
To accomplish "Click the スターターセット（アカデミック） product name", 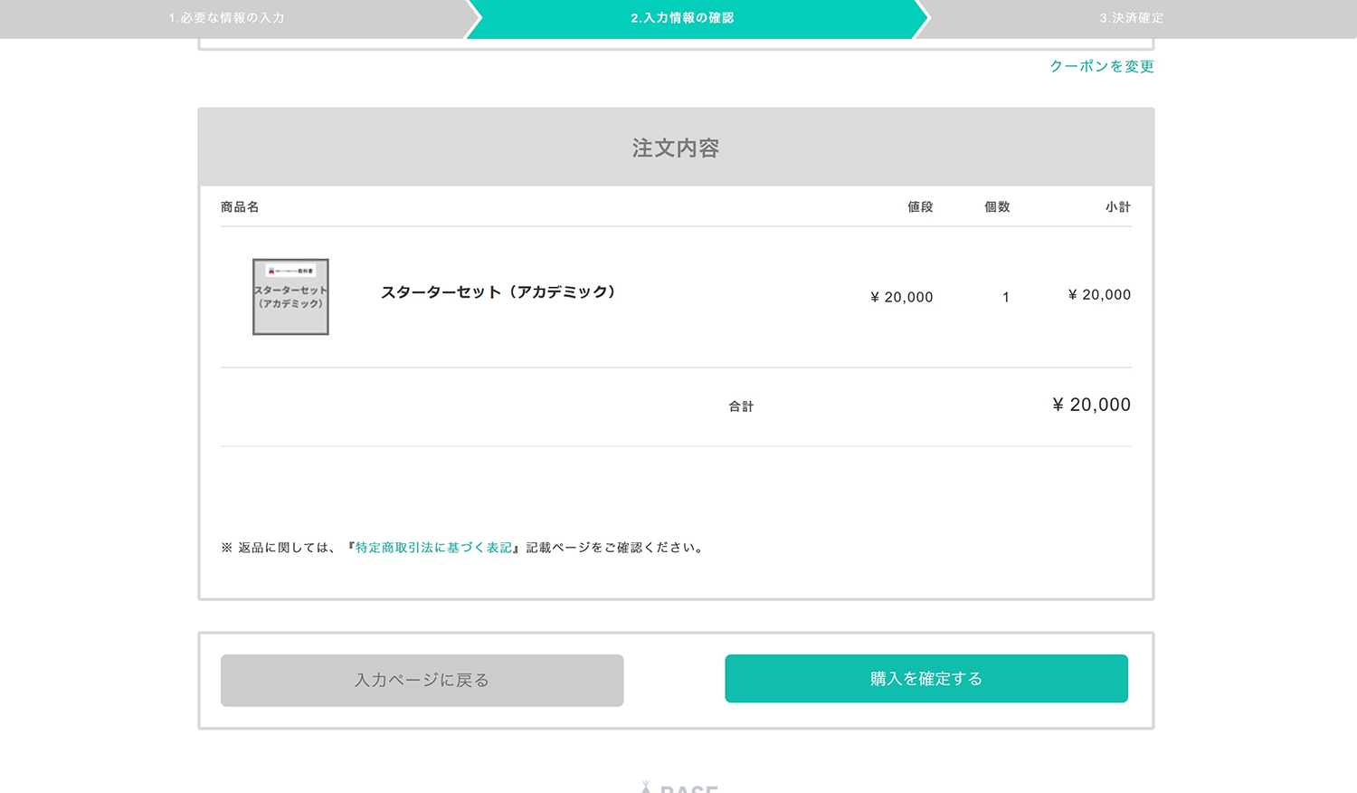I will (x=498, y=292).
